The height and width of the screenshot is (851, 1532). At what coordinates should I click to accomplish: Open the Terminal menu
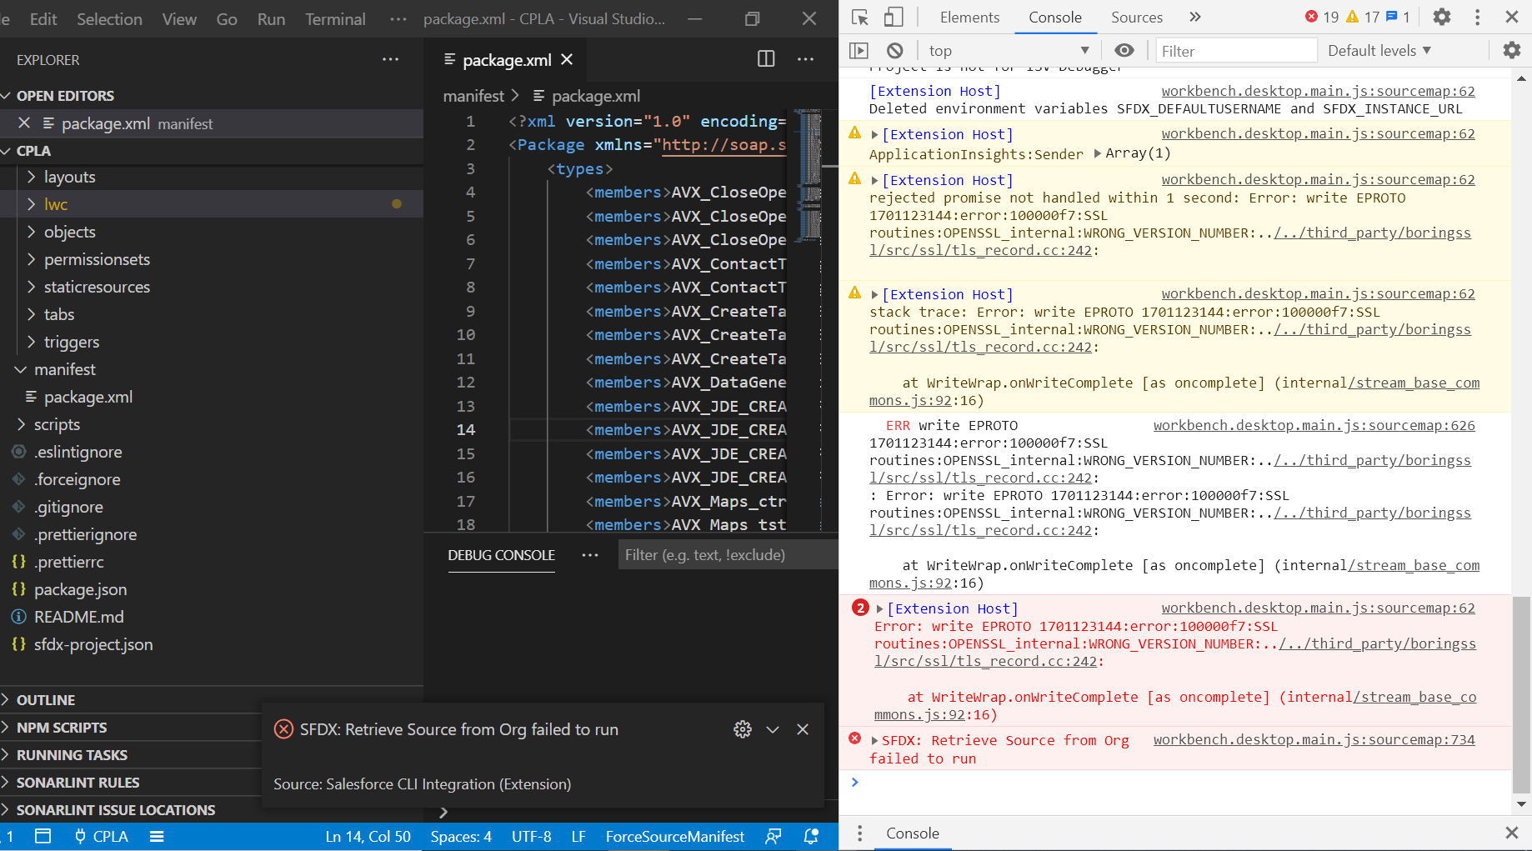click(x=335, y=18)
